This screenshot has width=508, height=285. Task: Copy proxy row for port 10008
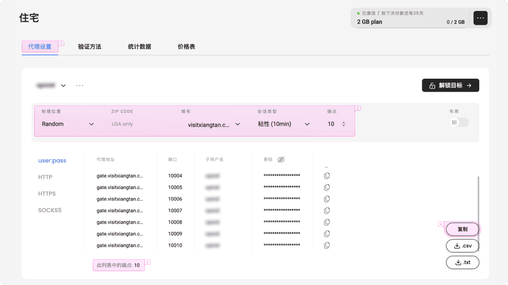pos(326,222)
